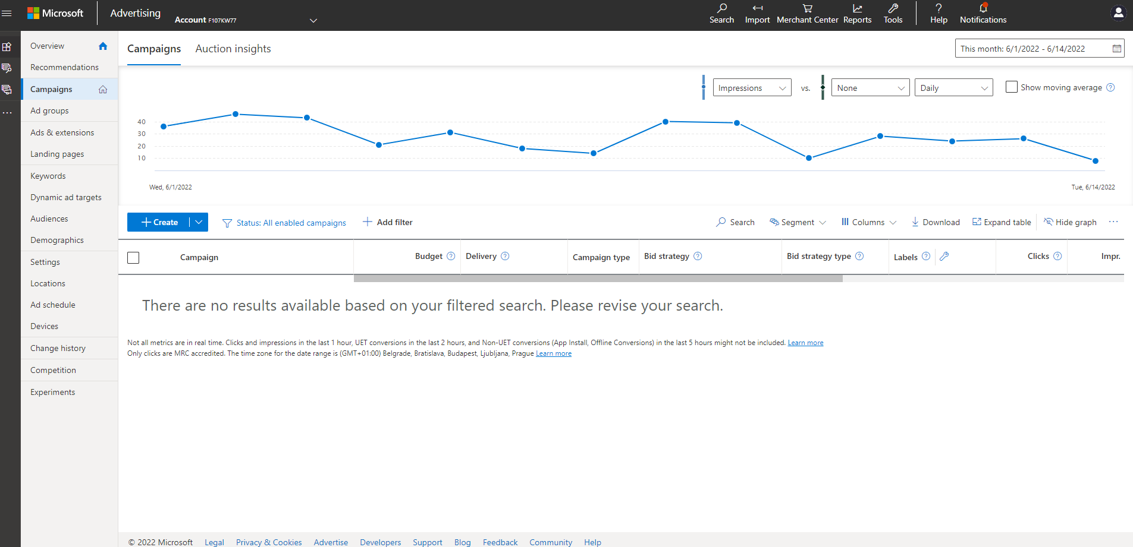The width and height of the screenshot is (1133, 547).
Task: Click the status filter funnel icon
Action: pos(227,223)
